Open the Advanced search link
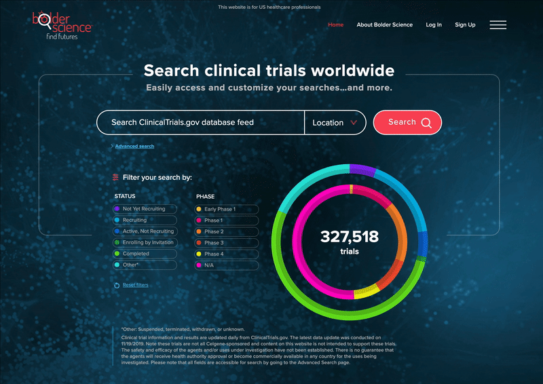Image resolution: width=543 pixels, height=384 pixels. pos(134,147)
